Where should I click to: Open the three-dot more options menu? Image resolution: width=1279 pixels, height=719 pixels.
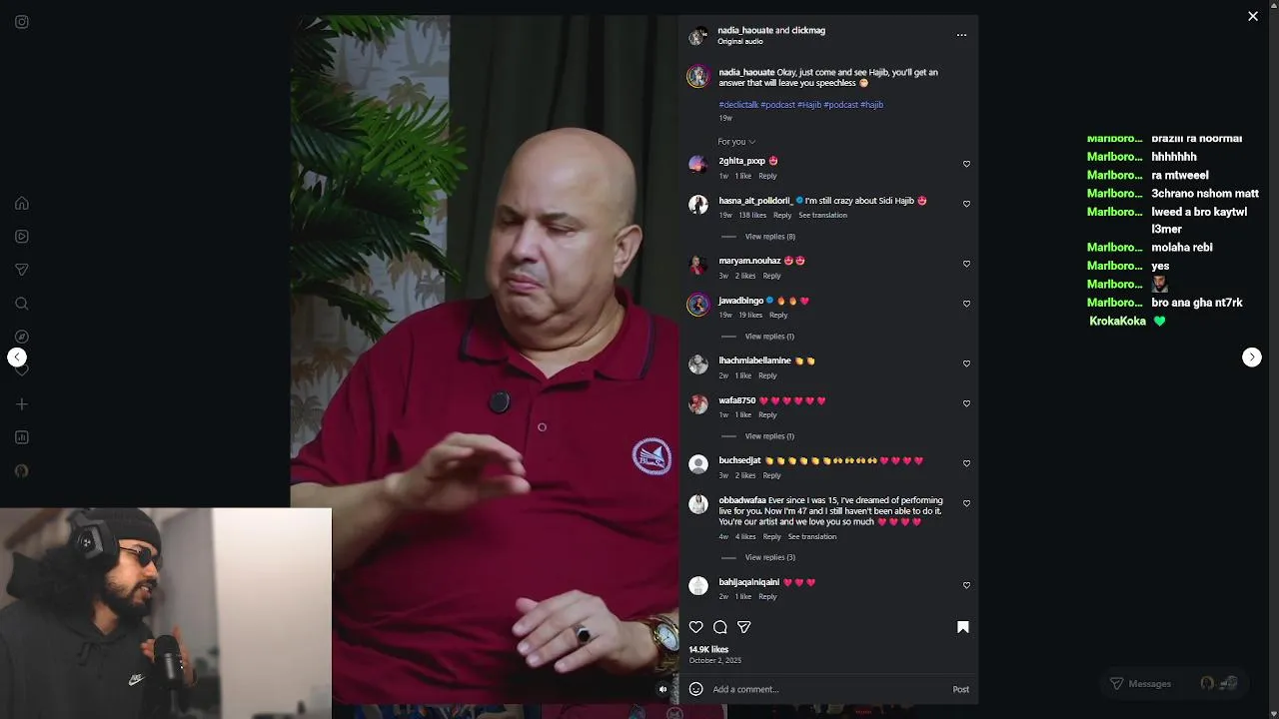pos(961,35)
